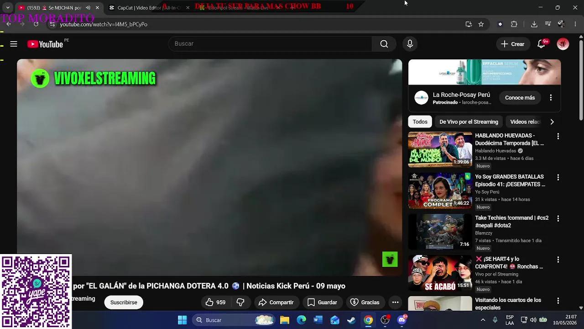Screen dimensions: 584x329
Task: Like the video with thumbs up
Action: [x=215, y=302]
